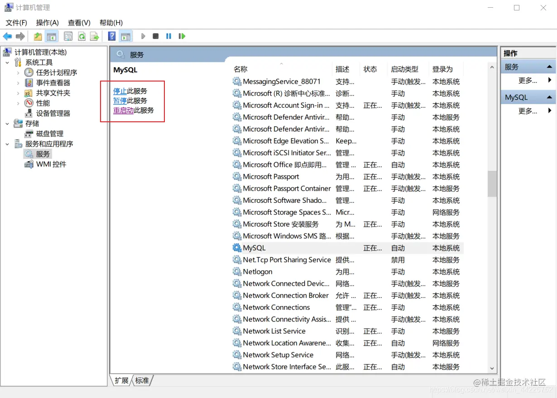Select MessagingService_88071 row
The image size is (557, 398).
347,82
